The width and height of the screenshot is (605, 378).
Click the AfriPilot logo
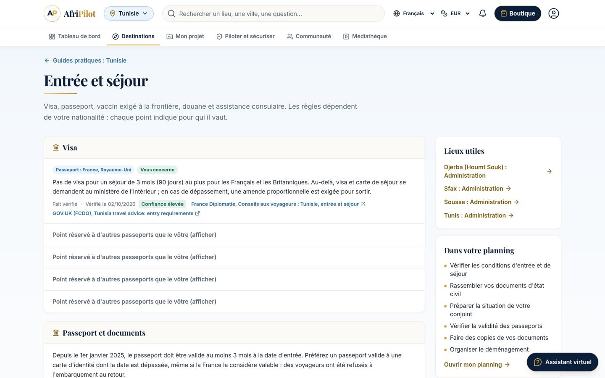[70, 13]
